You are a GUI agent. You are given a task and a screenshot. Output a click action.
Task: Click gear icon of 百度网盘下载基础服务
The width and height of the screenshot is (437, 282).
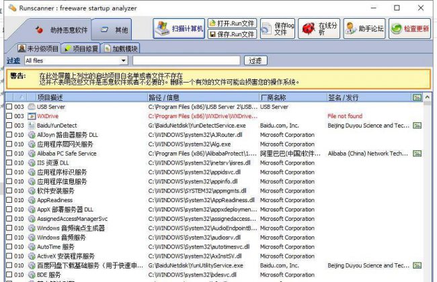click(32, 265)
